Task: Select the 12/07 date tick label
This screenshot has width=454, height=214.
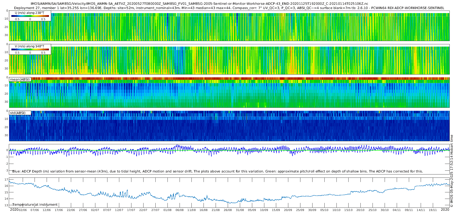Action: pos(119,210)
